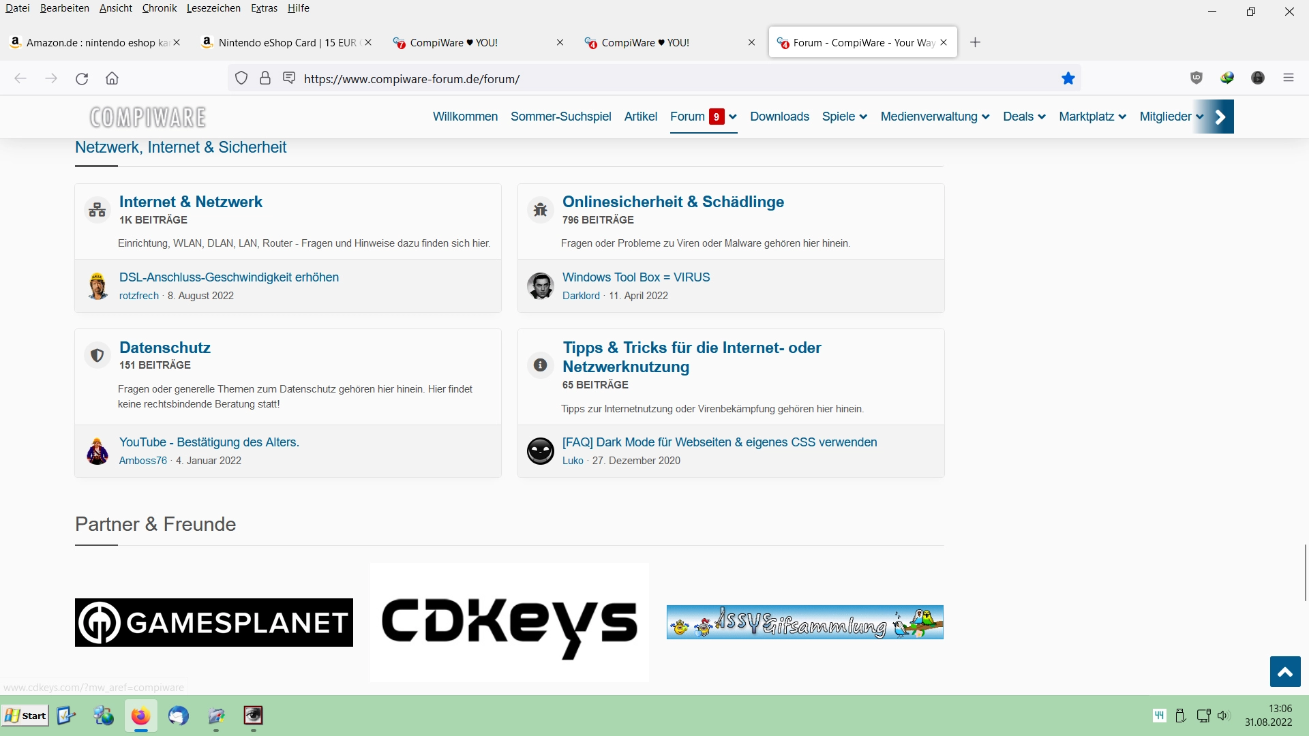Click the back navigation arrow
Screen dimensions: 1309x736
tap(20, 78)
